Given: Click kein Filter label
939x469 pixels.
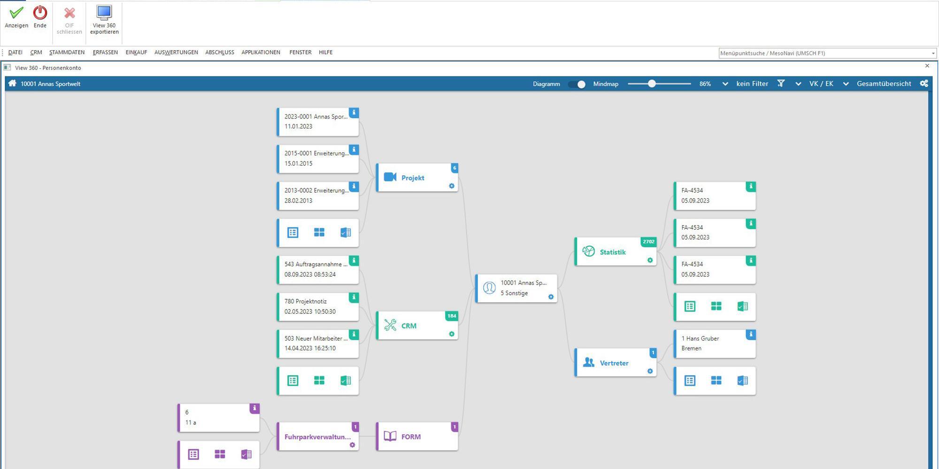Looking at the screenshot, I should 752,84.
